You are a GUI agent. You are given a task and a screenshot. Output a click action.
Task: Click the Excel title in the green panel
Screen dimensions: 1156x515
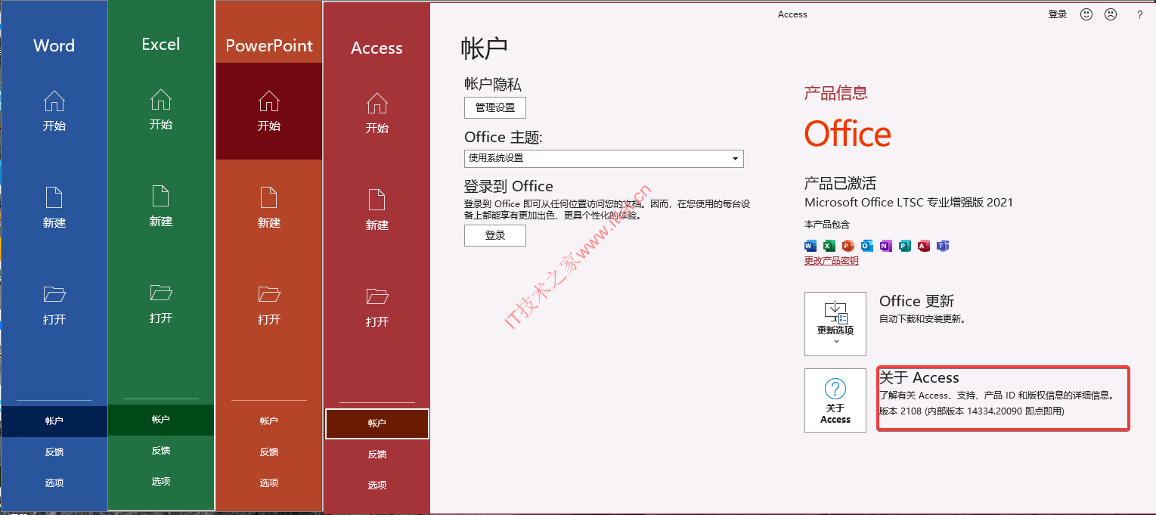point(161,45)
